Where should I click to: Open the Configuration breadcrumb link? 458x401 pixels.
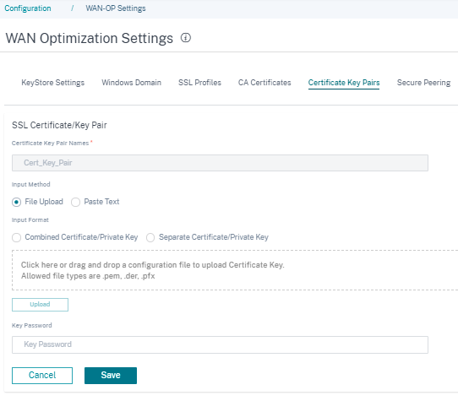[28, 8]
